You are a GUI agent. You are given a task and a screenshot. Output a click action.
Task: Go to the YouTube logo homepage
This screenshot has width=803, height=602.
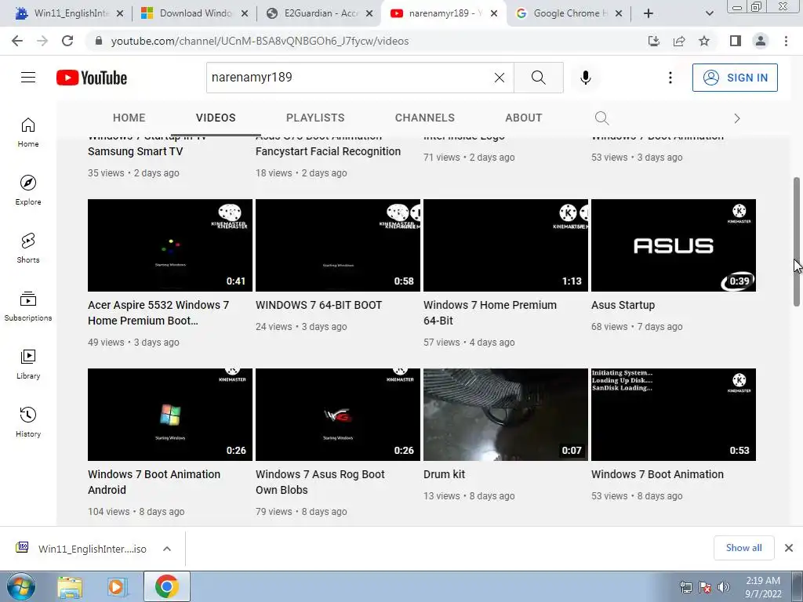[92, 78]
